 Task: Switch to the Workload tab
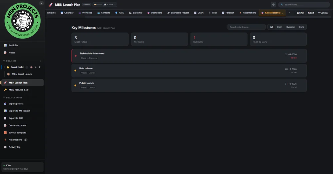85,13
